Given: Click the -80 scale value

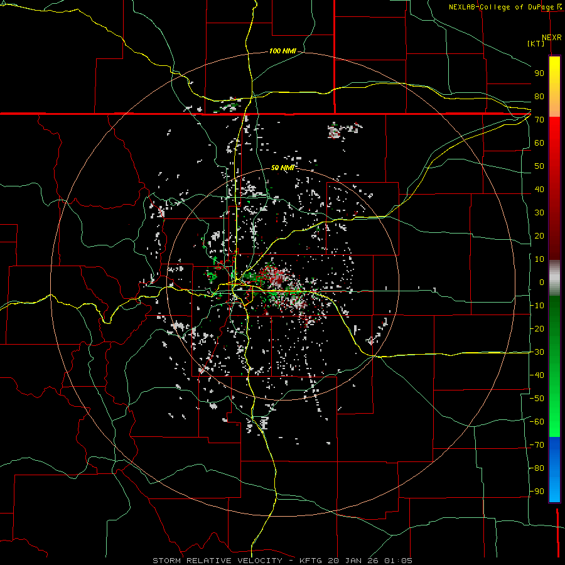Looking at the screenshot, I should pyautogui.click(x=537, y=468).
